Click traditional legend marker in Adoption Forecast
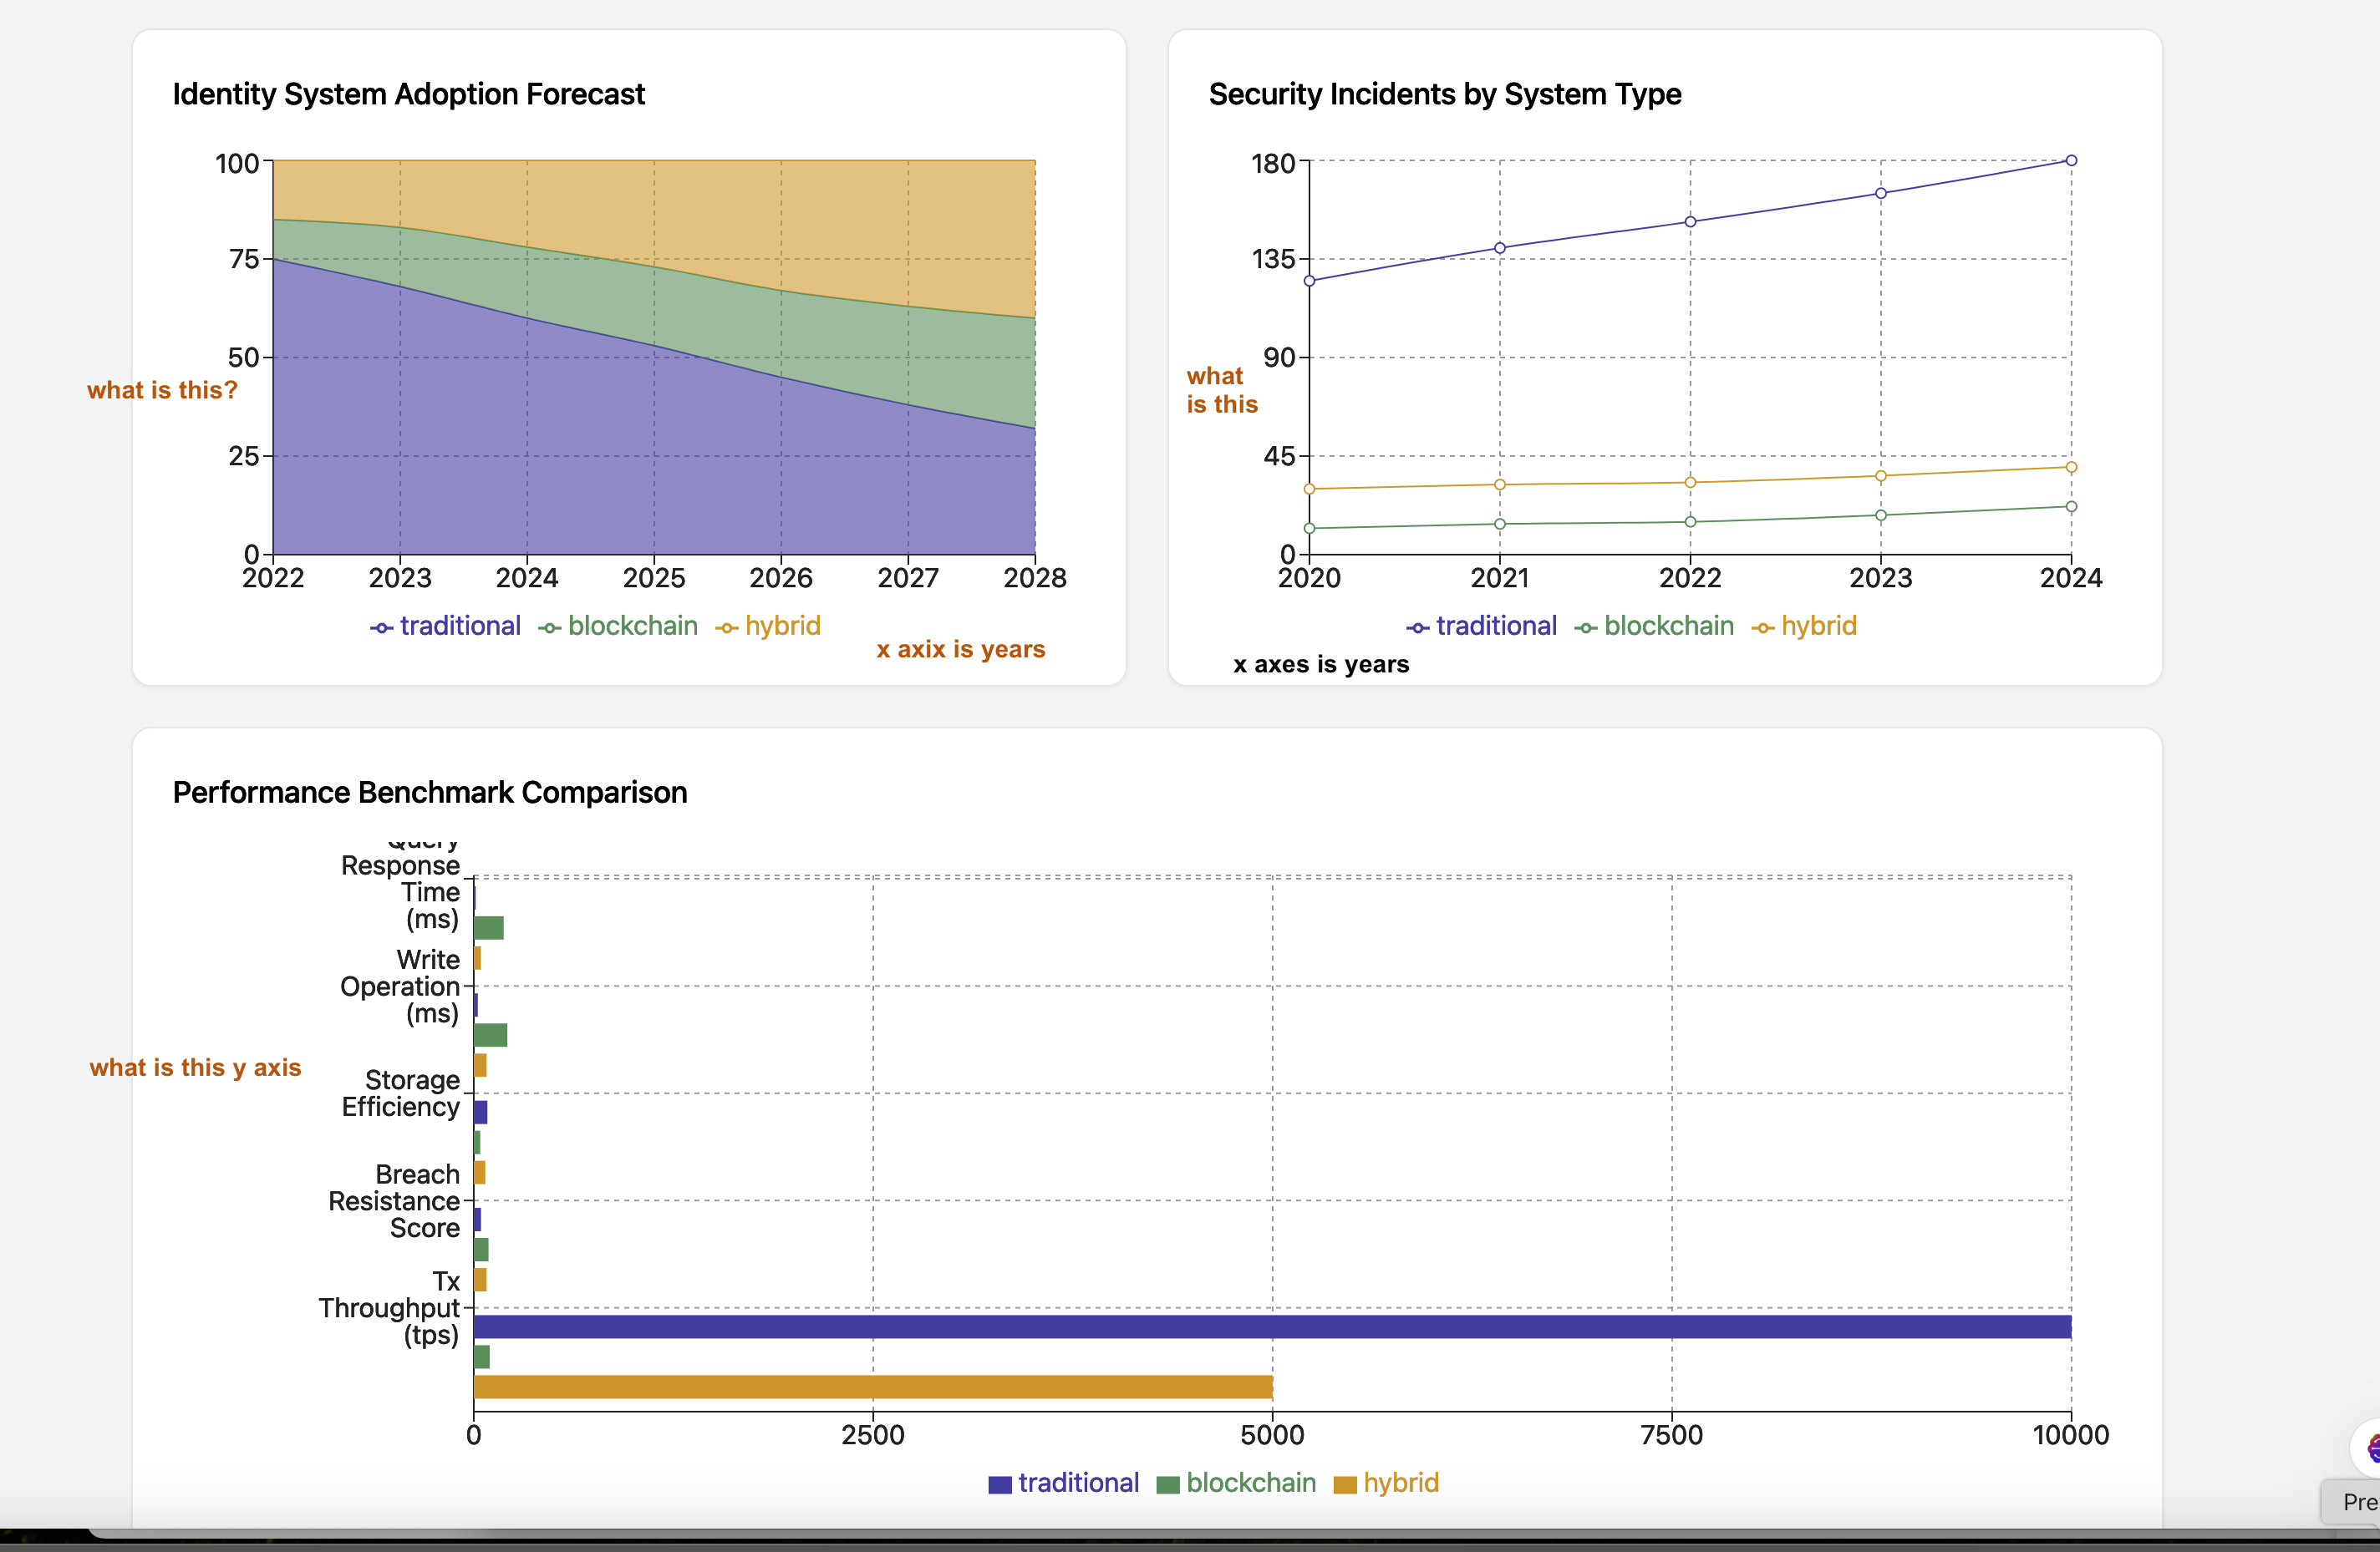This screenshot has height=1552, width=2380. 381,629
